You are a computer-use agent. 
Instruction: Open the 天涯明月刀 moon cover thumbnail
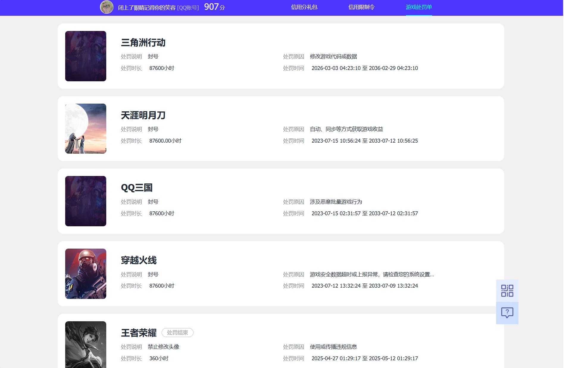86,129
